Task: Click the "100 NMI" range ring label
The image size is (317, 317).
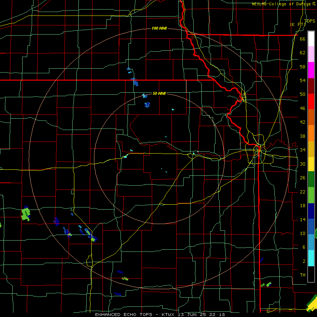Action: pyautogui.click(x=159, y=28)
